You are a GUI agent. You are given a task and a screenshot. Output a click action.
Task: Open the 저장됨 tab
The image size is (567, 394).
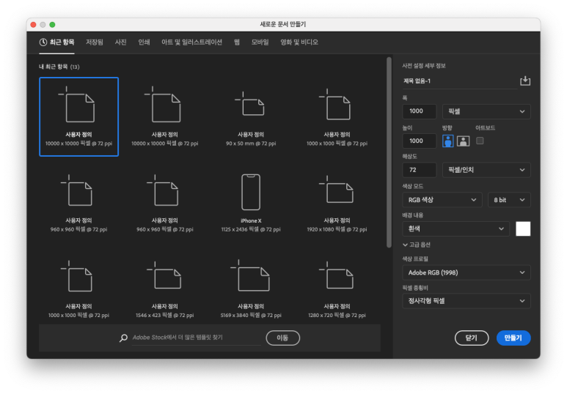pyautogui.click(x=95, y=42)
